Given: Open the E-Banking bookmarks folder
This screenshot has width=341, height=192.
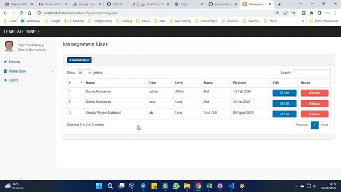Looking at the screenshot, I should [74, 21].
